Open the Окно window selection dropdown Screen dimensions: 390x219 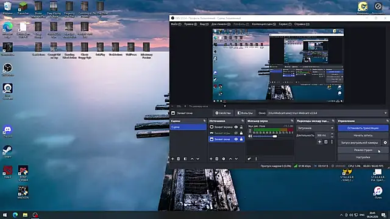click(327, 113)
